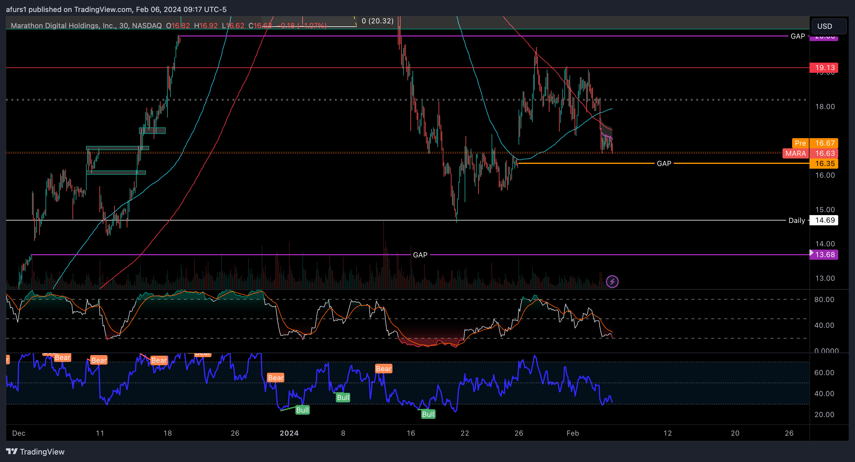Click the 14.00 price axis value
Image resolution: width=855 pixels, height=462 pixels.
pos(825,244)
